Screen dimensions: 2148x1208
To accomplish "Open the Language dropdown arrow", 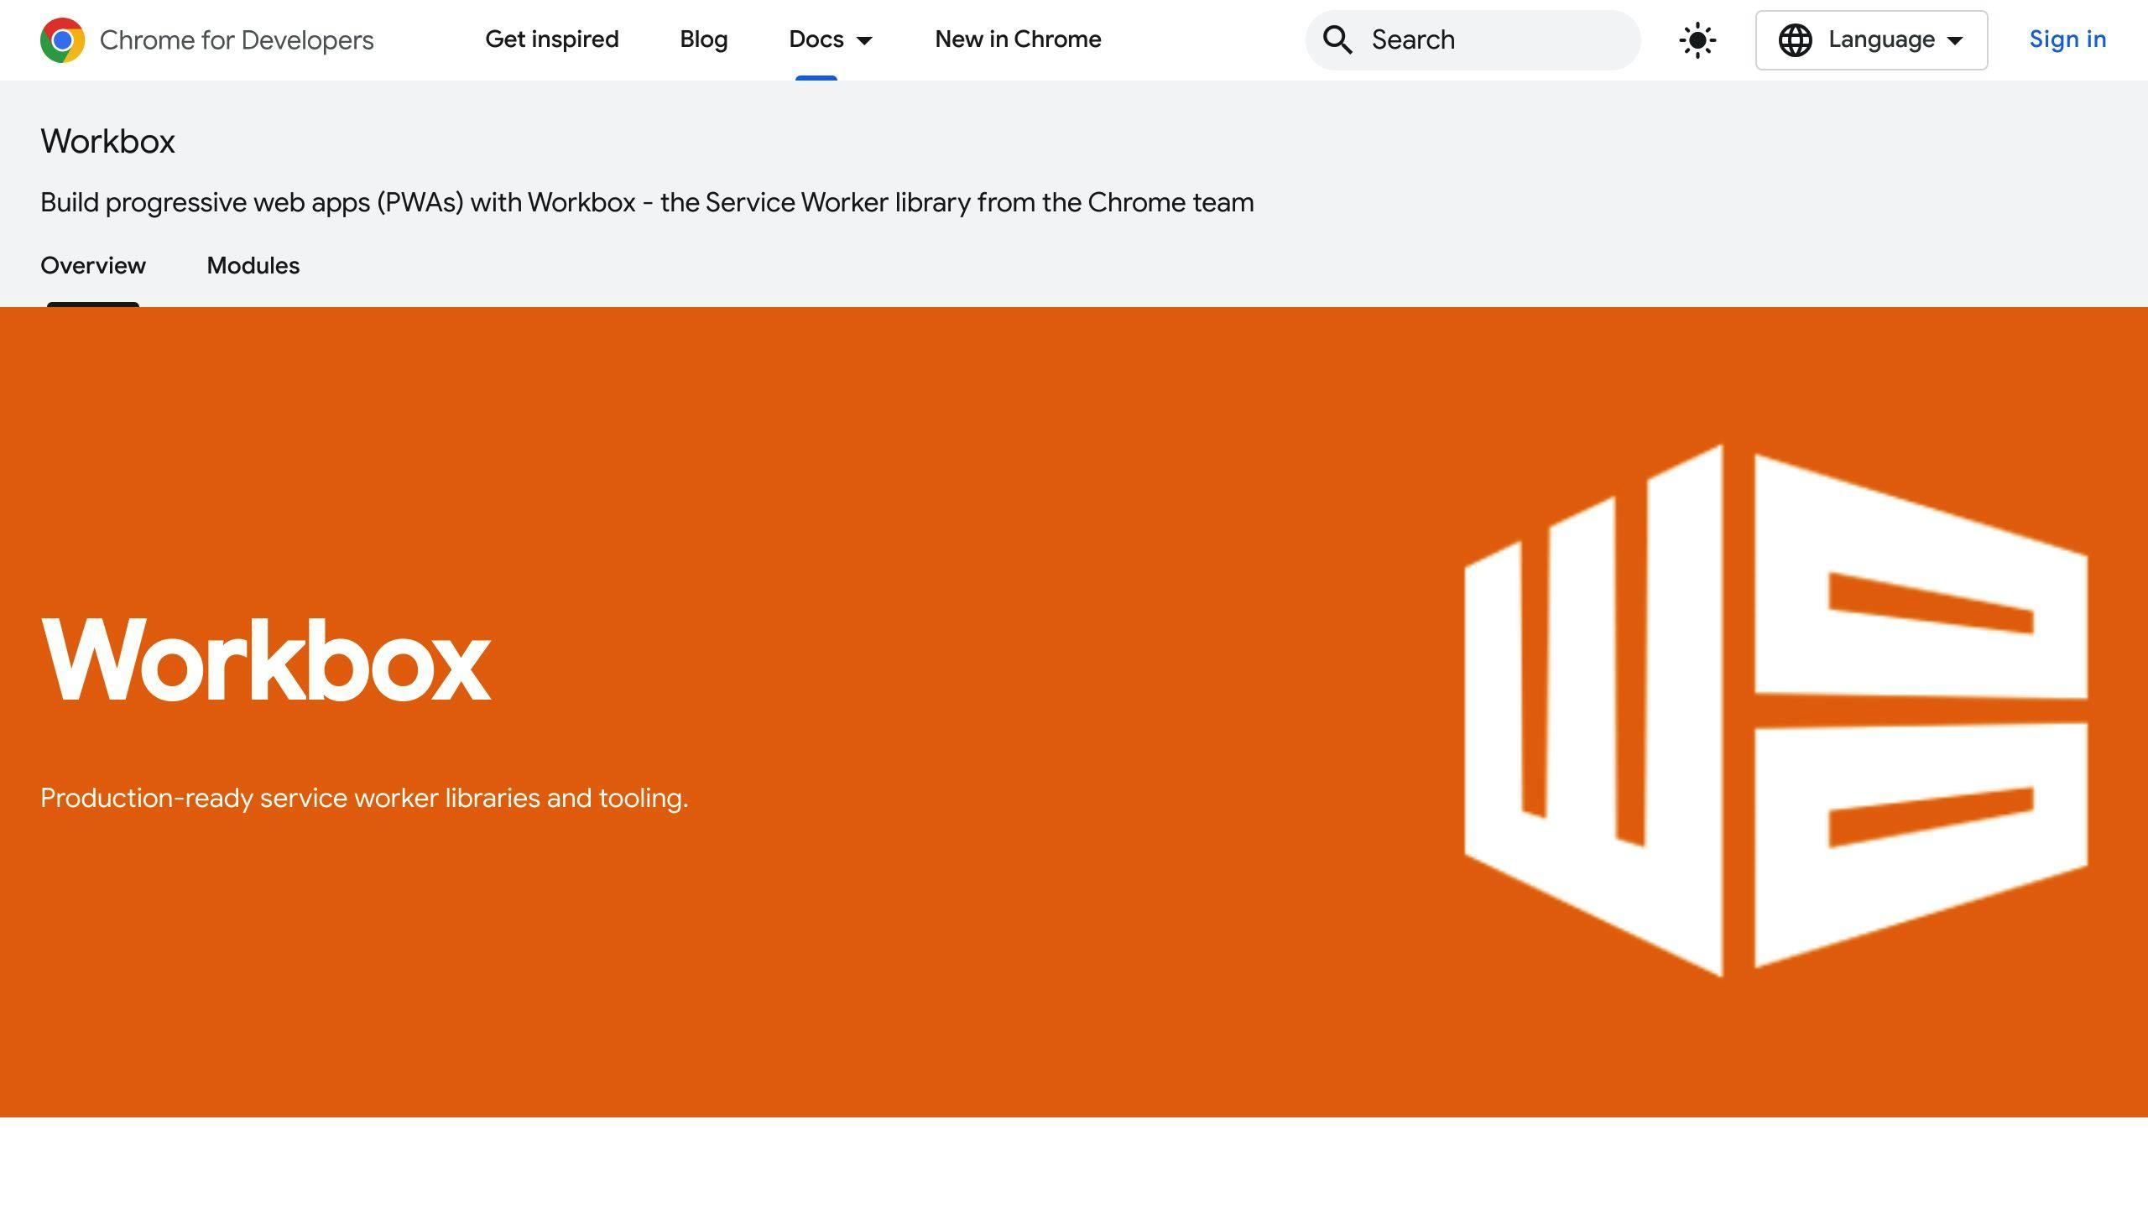I will click(1955, 40).
